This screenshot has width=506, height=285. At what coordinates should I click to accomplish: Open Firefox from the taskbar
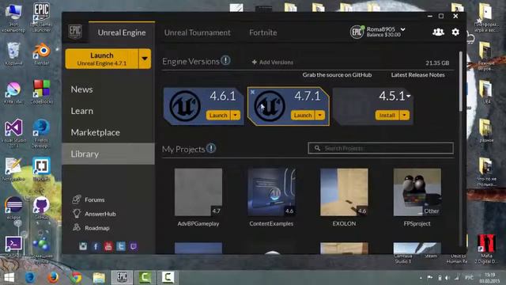[x=53, y=278]
